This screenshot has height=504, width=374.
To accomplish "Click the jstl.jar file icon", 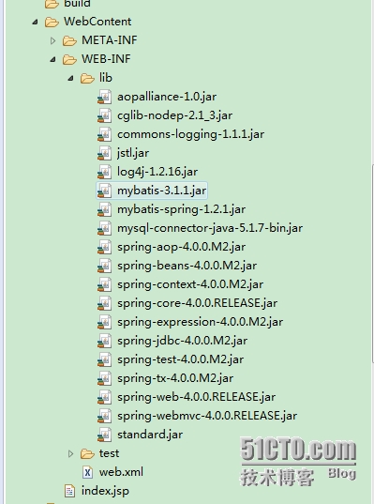I will click(104, 153).
